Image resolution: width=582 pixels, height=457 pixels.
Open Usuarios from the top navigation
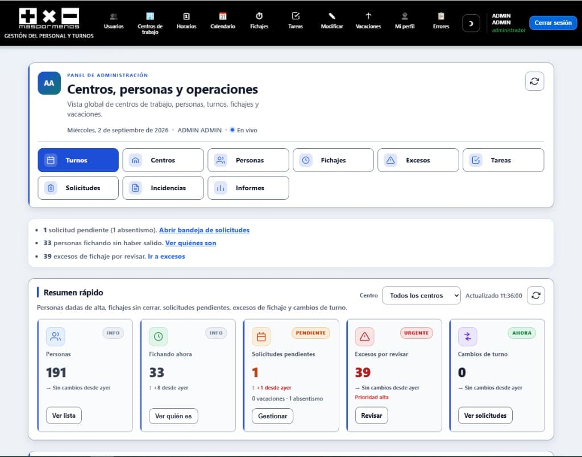pyautogui.click(x=114, y=21)
